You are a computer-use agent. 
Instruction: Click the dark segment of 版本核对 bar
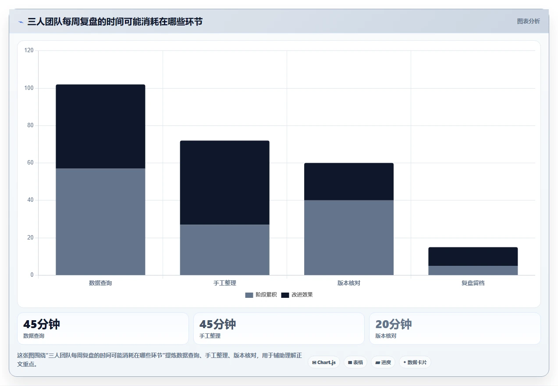(349, 182)
